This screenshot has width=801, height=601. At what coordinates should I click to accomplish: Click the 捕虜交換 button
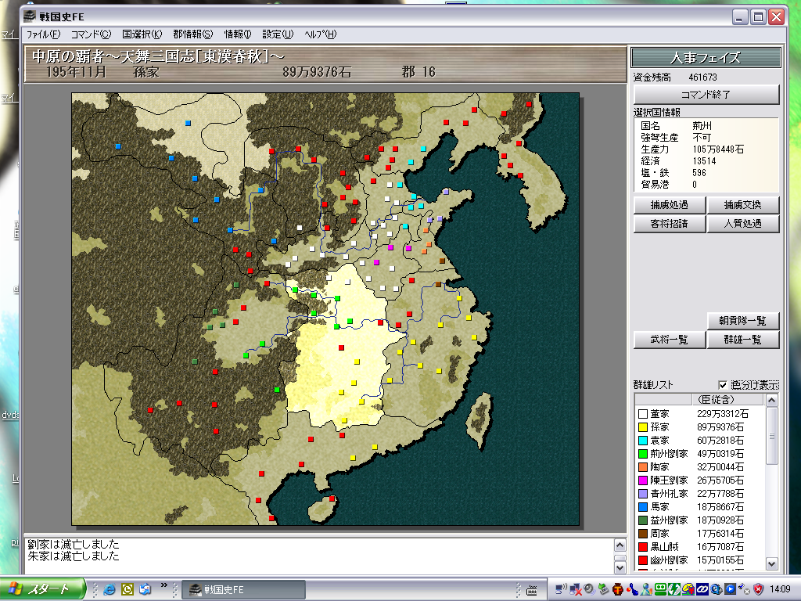pyautogui.click(x=743, y=205)
